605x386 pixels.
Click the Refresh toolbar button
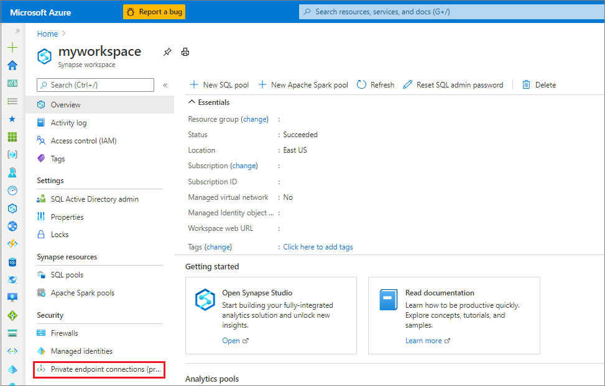tap(376, 85)
